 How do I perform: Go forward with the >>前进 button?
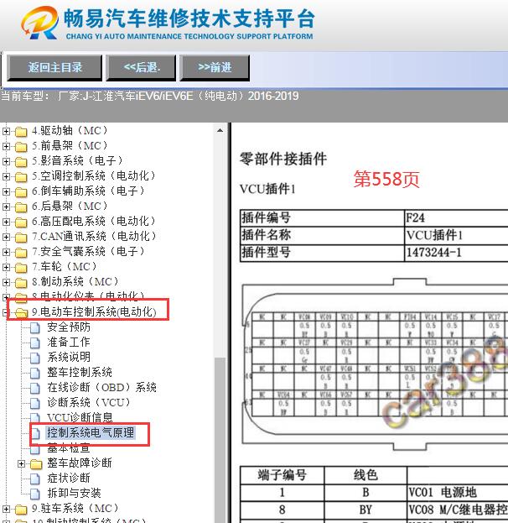click(x=215, y=68)
